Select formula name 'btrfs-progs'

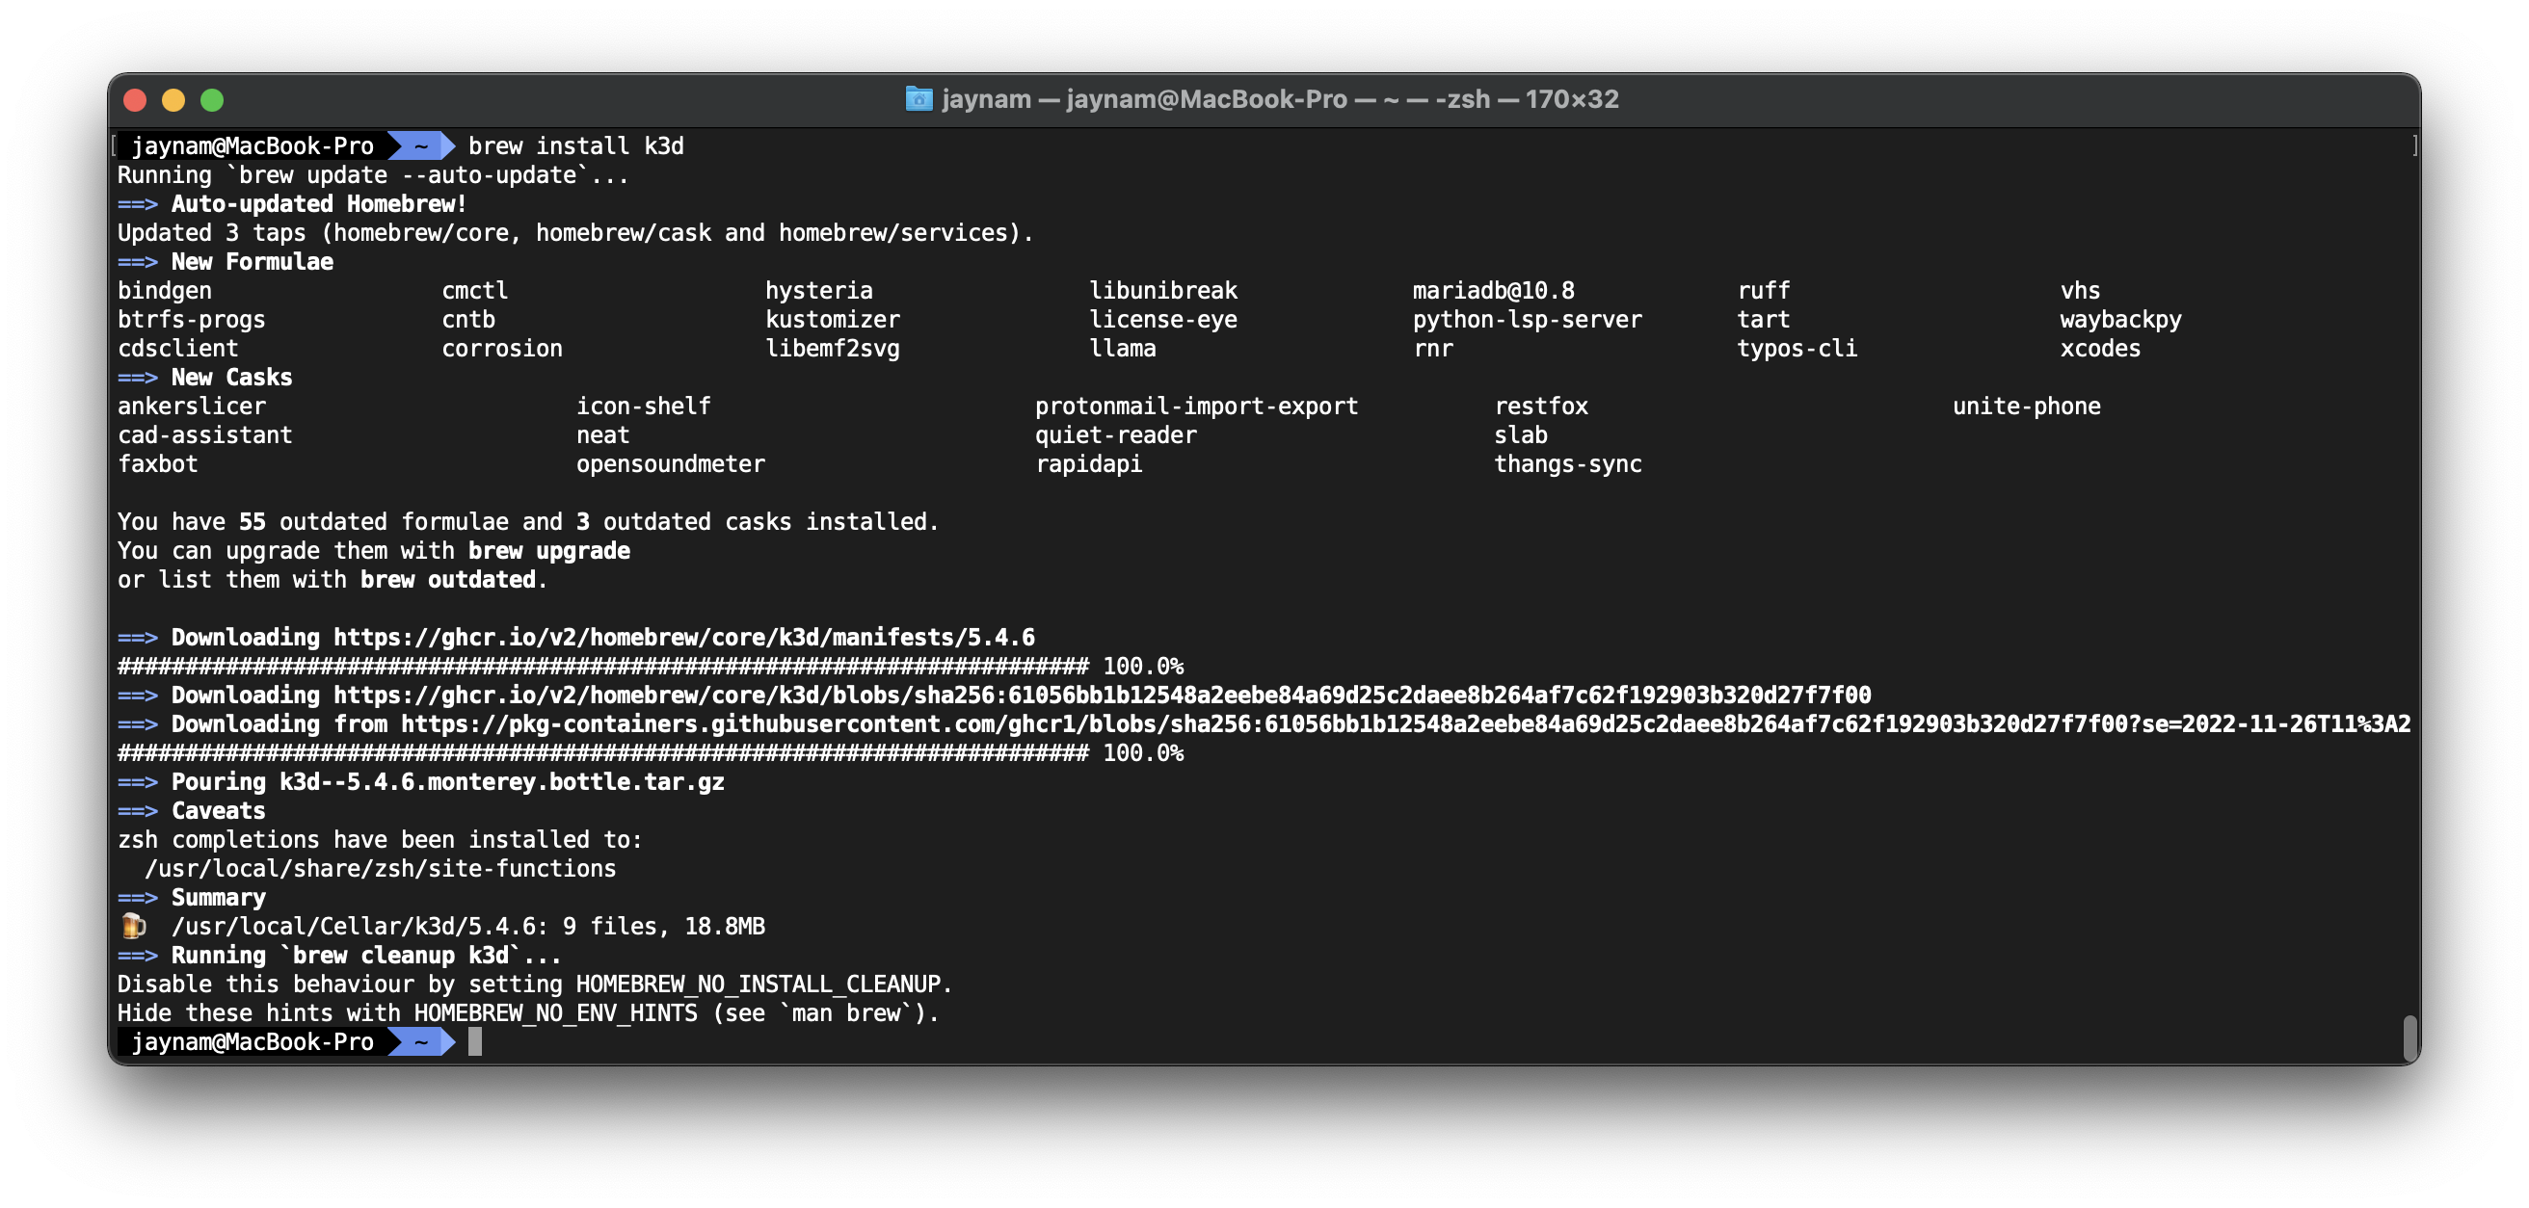(192, 319)
